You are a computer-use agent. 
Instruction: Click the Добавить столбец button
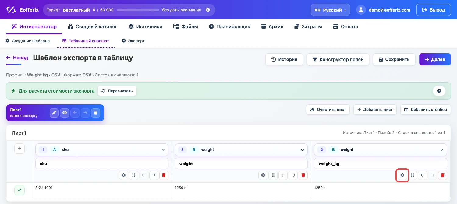(x=425, y=110)
